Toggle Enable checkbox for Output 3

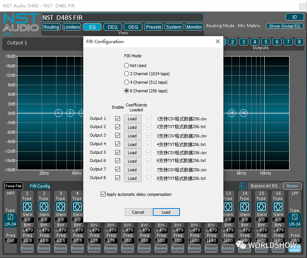tap(118, 135)
